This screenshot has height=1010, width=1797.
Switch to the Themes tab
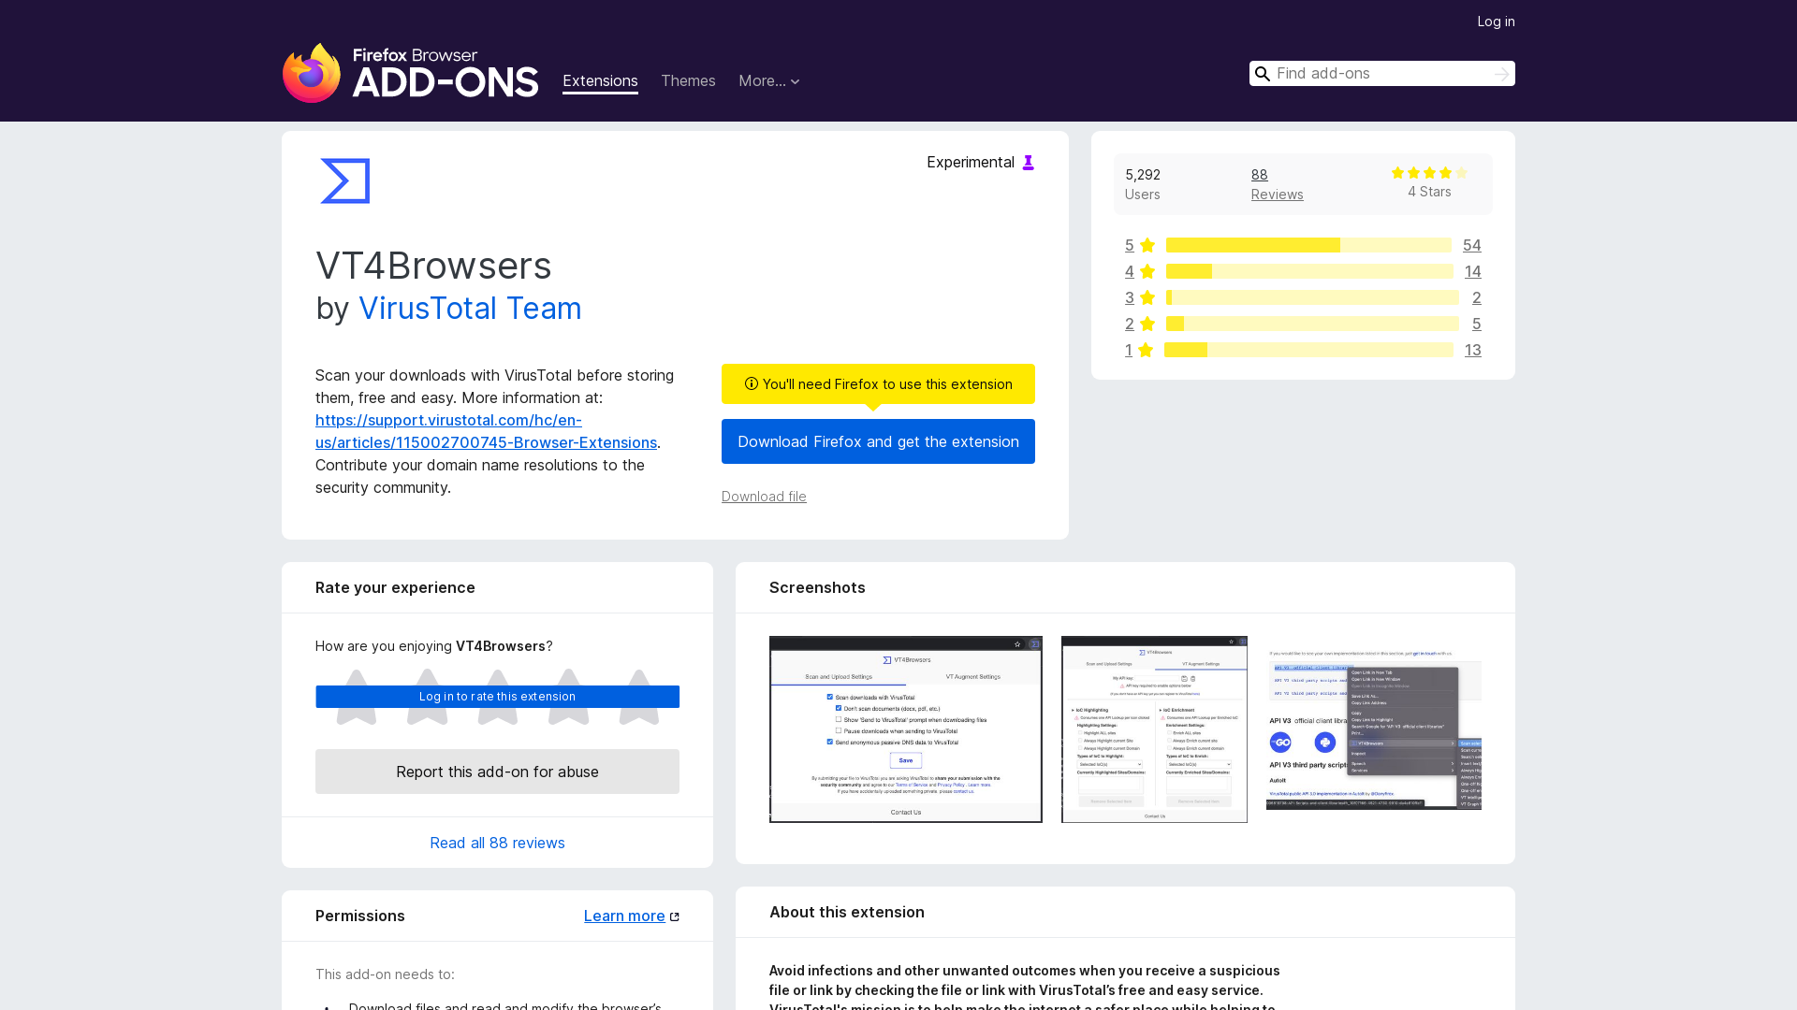tap(688, 81)
